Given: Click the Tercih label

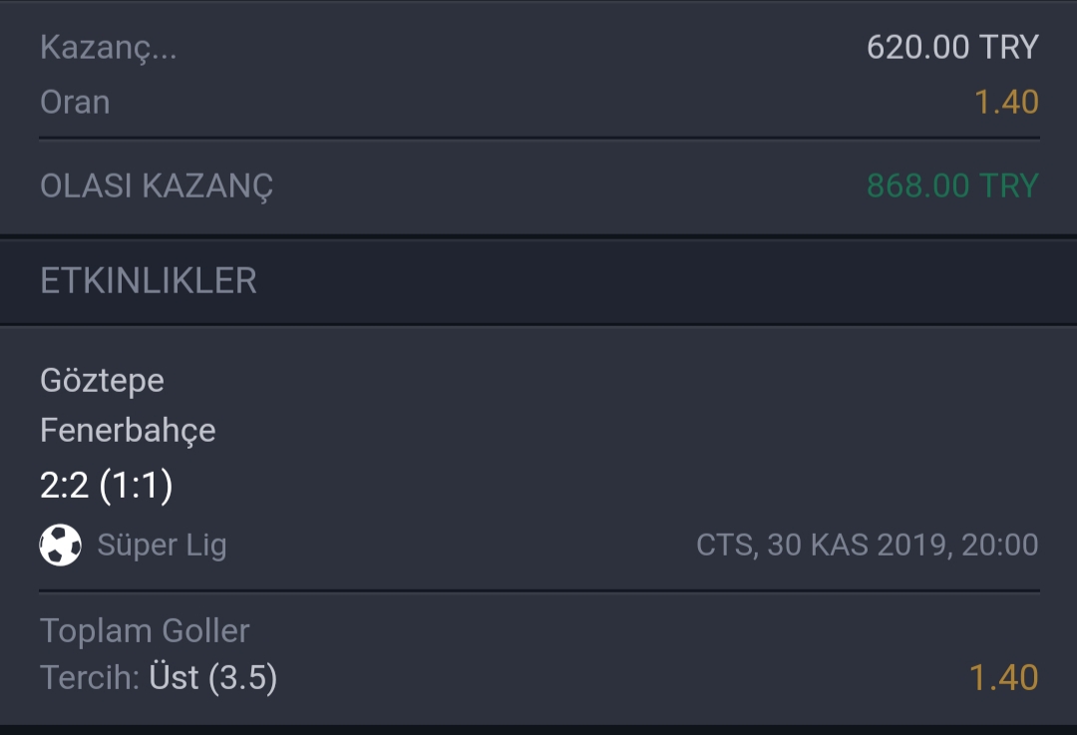Looking at the screenshot, I should pyautogui.click(x=90, y=677).
